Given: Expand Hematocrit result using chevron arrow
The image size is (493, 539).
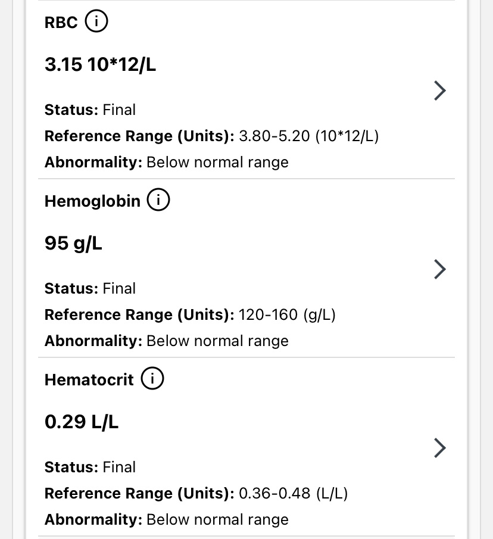Looking at the screenshot, I should [x=439, y=447].
